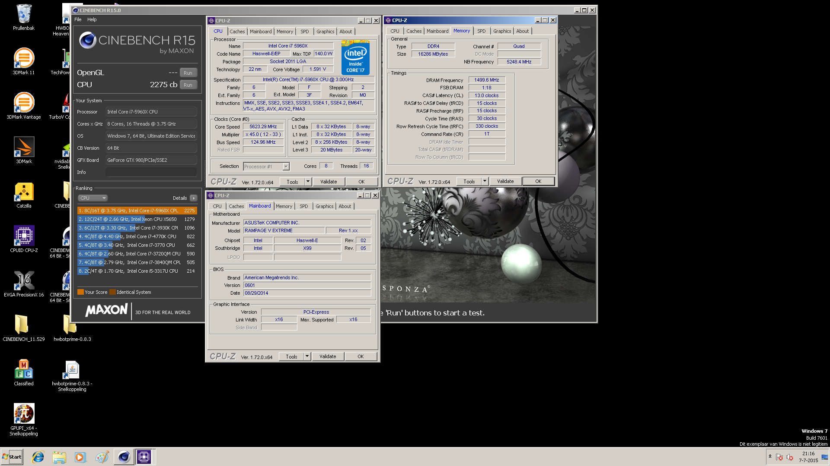Screen dimensions: 830x466
Task: Open the hwbotprime-0.8.3 folder
Action: point(72,328)
